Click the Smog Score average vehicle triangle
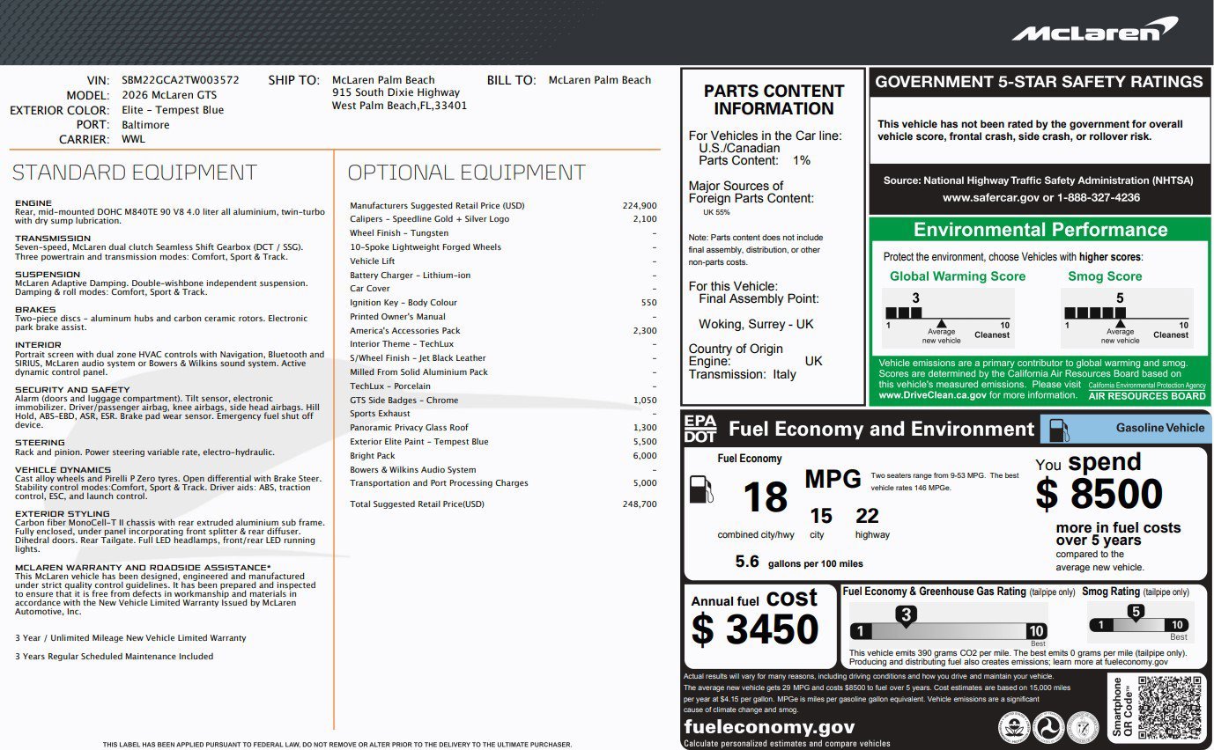This screenshot has height=750, width=1214. coord(1120,325)
